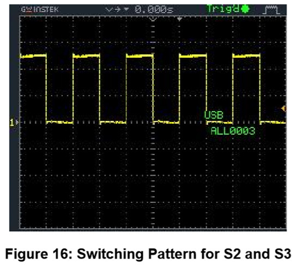The height and width of the screenshot is (265, 296).
Task: Click the channel 1 ground marker
Action: click(14, 122)
